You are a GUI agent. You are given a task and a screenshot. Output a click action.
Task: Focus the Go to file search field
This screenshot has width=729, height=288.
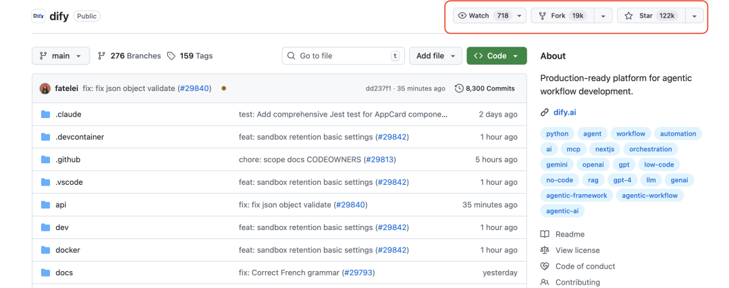pyautogui.click(x=343, y=56)
